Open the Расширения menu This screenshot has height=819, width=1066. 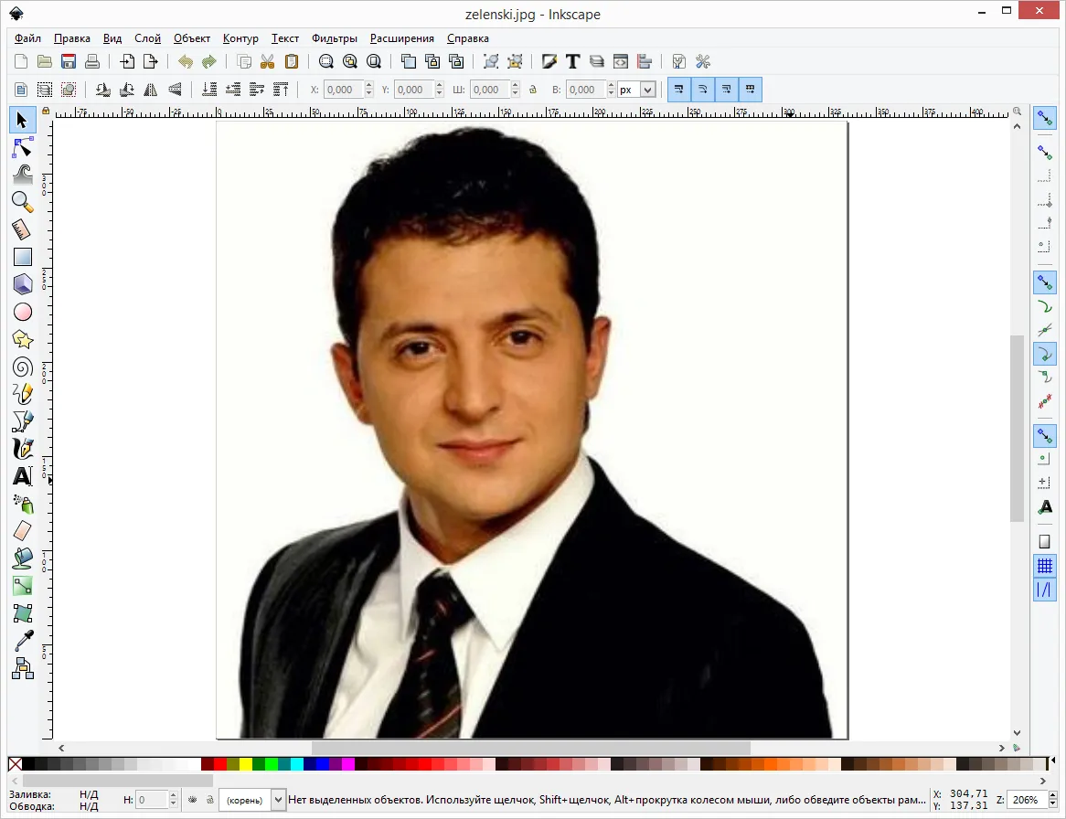point(401,38)
